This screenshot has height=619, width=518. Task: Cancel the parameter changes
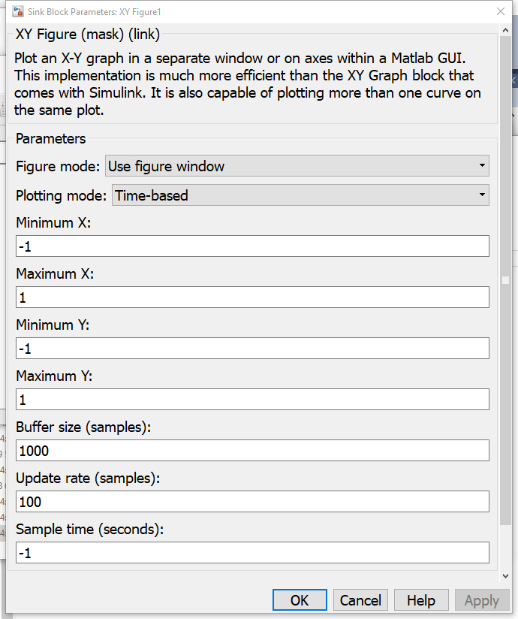(360, 600)
